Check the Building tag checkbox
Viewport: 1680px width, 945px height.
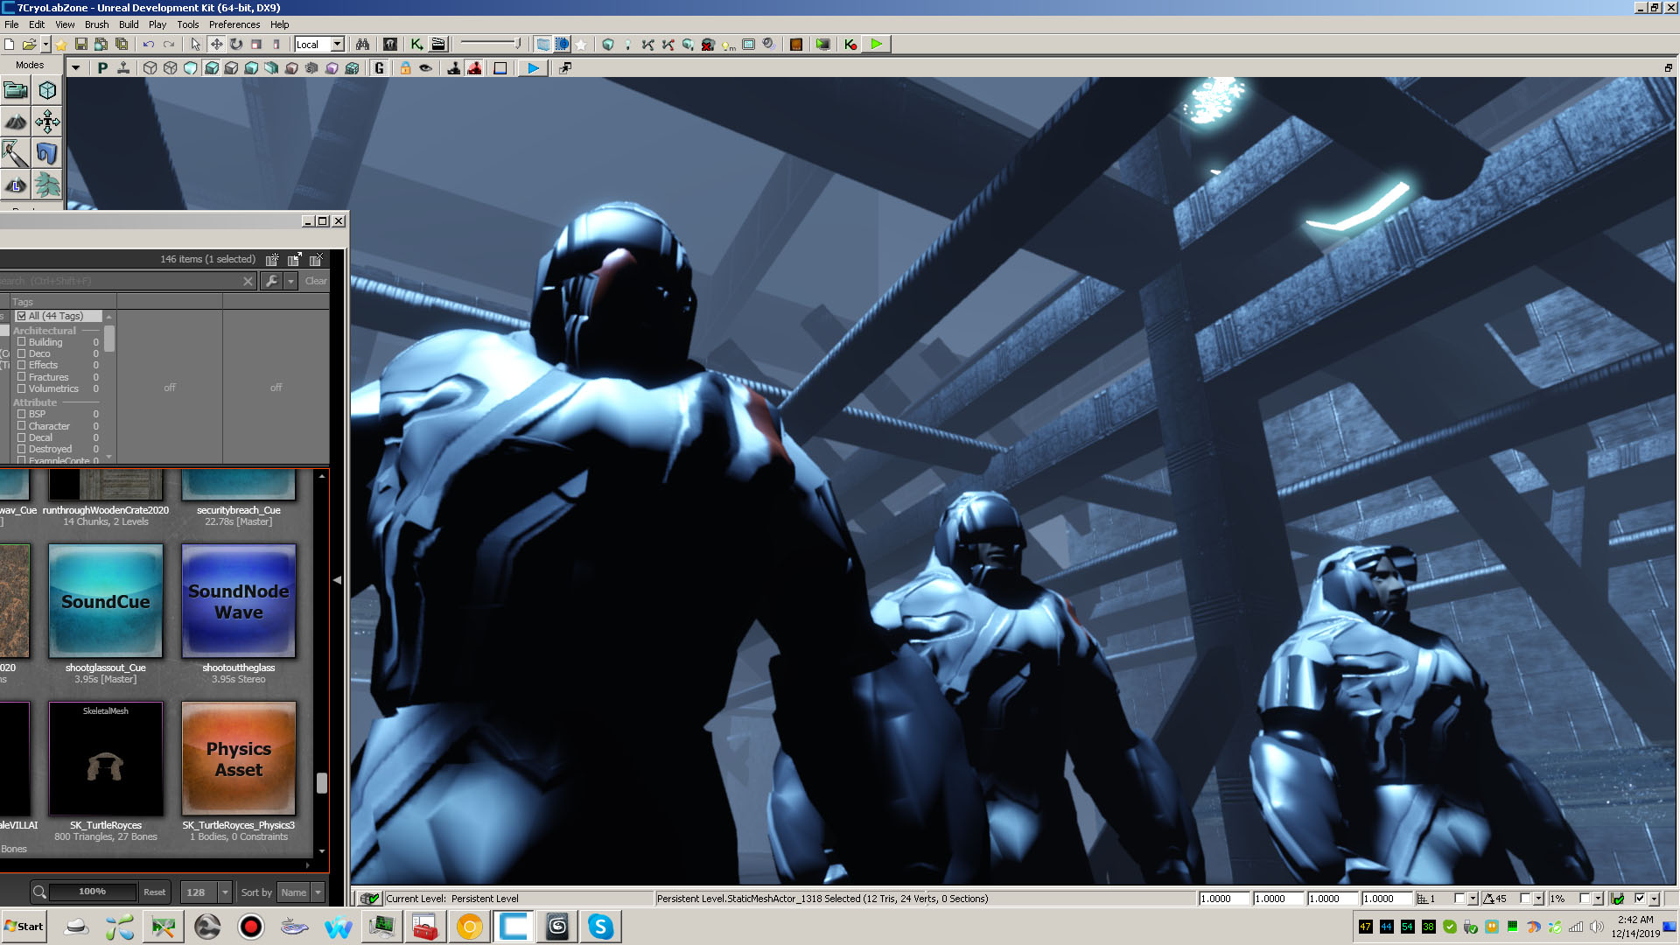pos(22,342)
